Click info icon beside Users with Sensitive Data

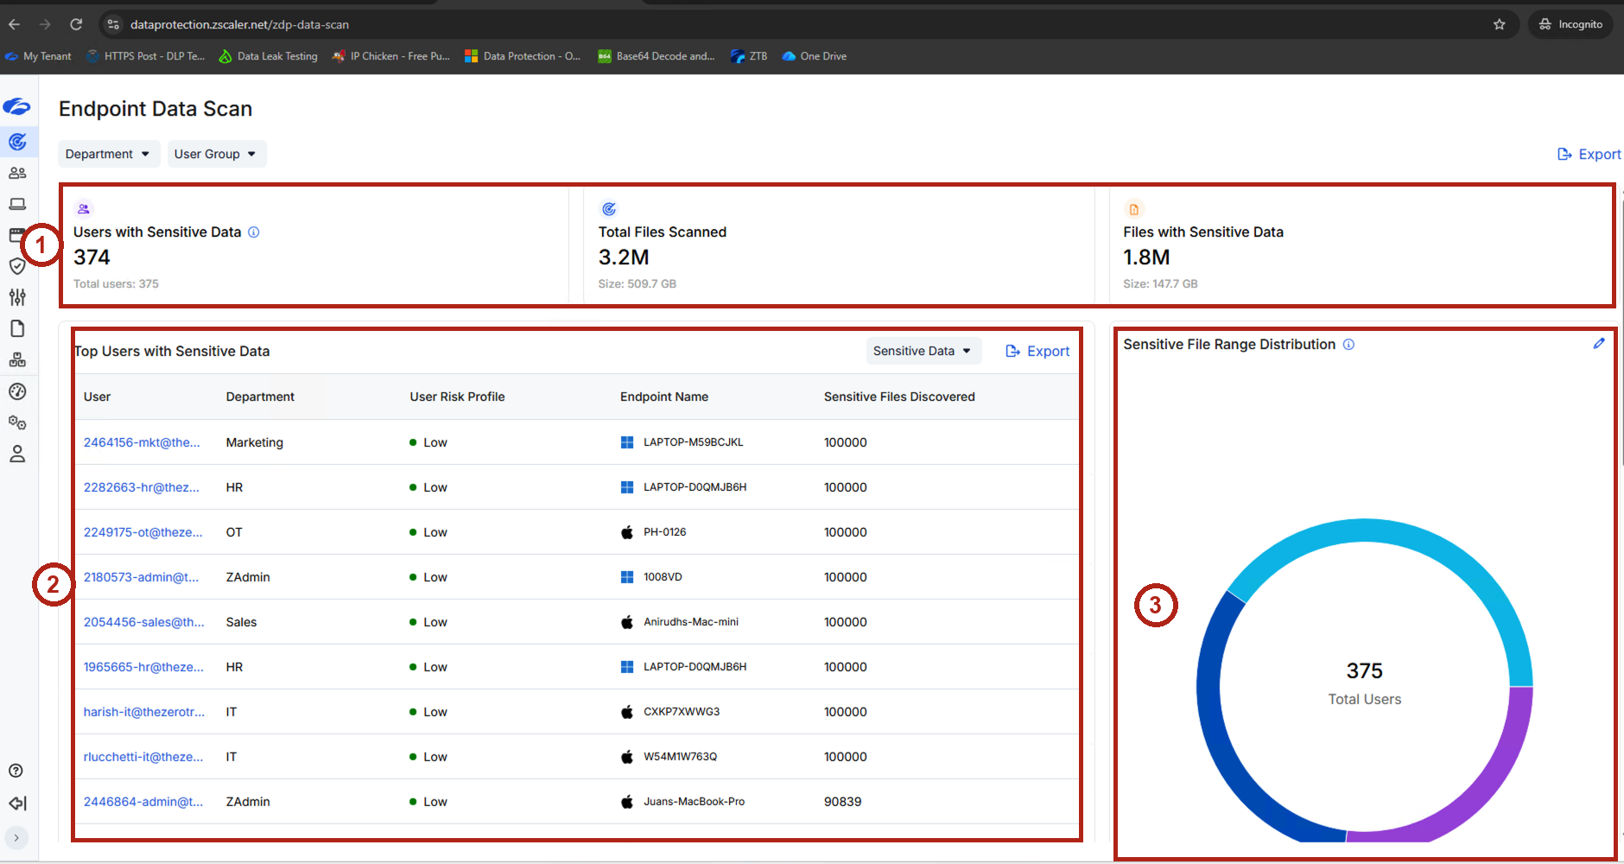(254, 232)
